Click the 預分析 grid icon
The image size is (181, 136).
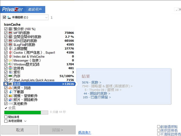(10, 29)
